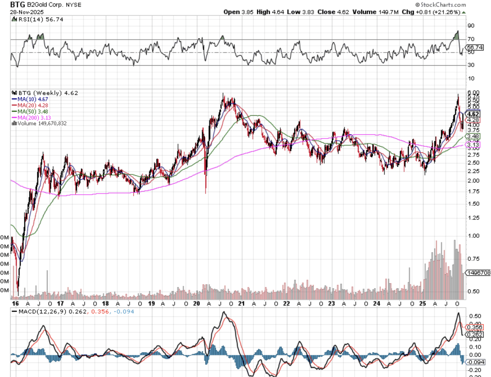
Task: Click the BTG ticker symbol title
Action: click(17, 5)
